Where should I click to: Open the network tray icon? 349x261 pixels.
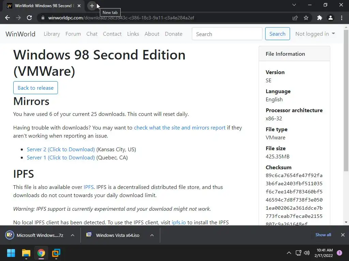(298, 253)
